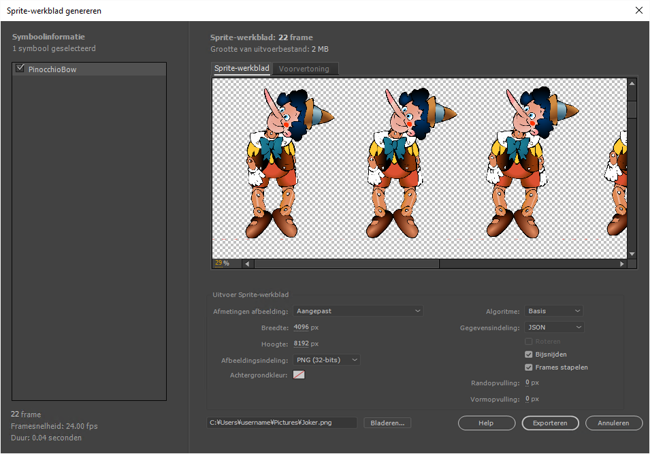Switch Gegevensindeling from JSON
650x454 pixels.
[553, 327]
